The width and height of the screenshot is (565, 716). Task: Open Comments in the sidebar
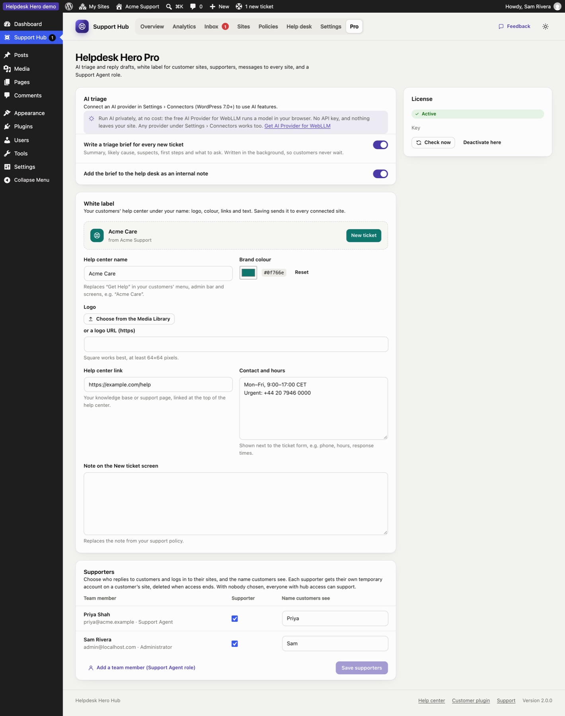point(31,95)
